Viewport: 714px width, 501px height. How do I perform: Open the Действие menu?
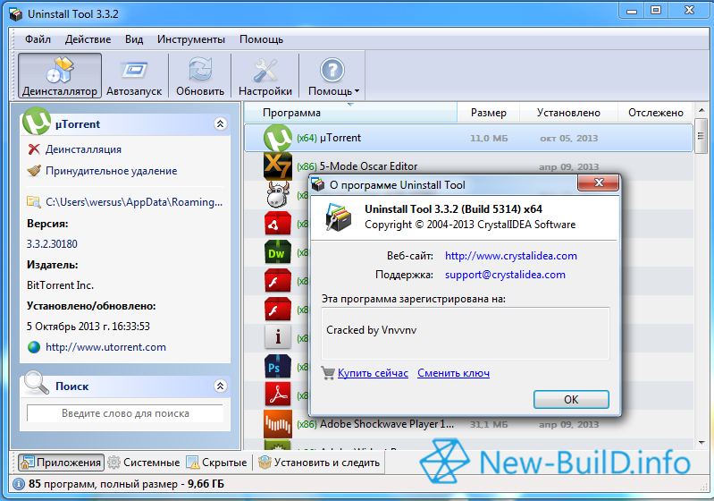[88, 39]
